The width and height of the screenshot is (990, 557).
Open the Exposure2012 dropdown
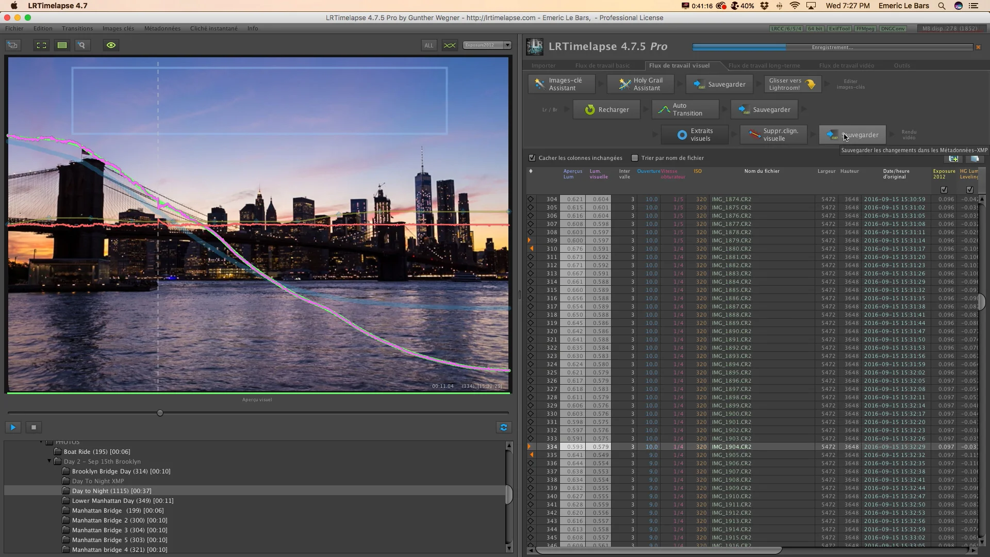(x=487, y=45)
